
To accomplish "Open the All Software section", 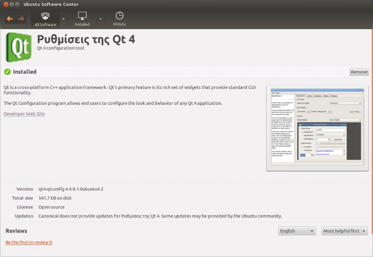I will tap(45, 19).
